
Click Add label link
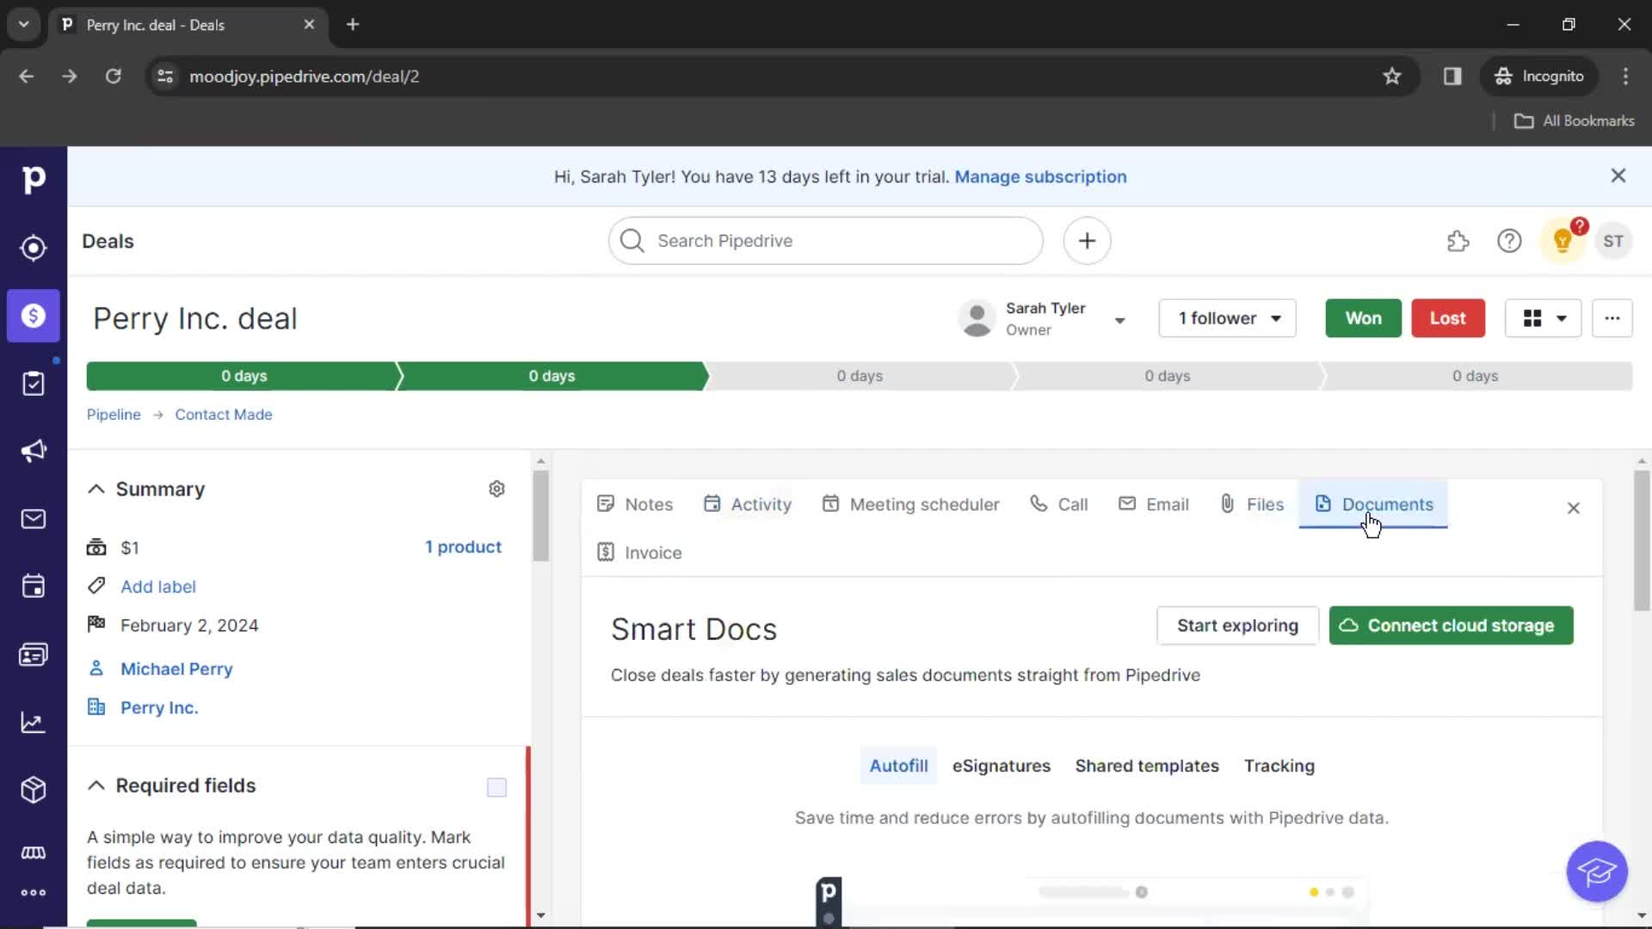coord(158,587)
